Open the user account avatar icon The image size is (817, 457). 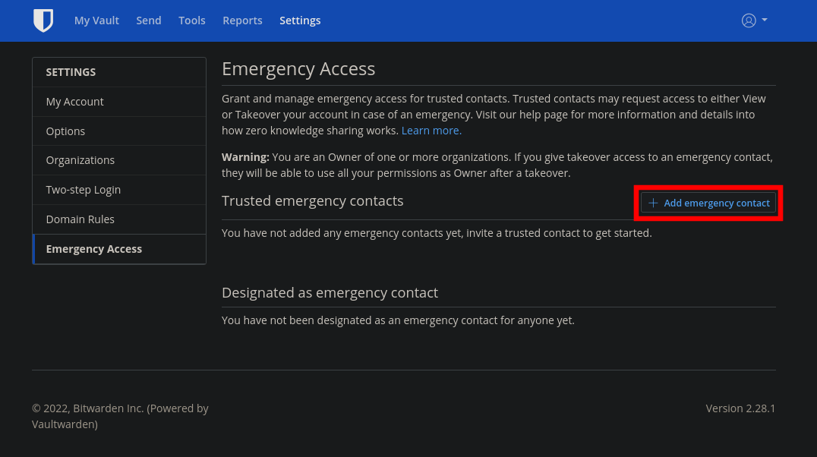pyautogui.click(x=749, y=20)
